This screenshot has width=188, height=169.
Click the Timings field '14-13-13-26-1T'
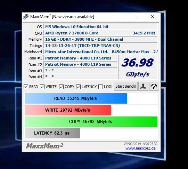pos(100,46)
